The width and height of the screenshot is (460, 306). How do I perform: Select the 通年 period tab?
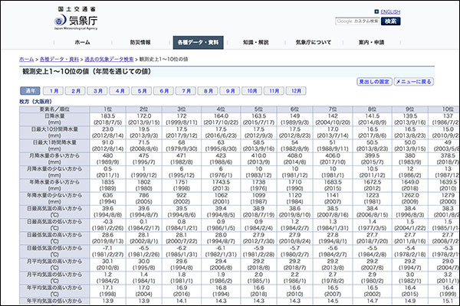point(26,90)
